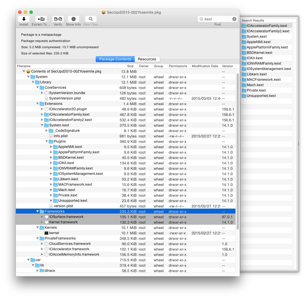This screenshot has width=304, height=299.
Task: Select Unsupported.kext in Search Results
Action: pos(267,96)
